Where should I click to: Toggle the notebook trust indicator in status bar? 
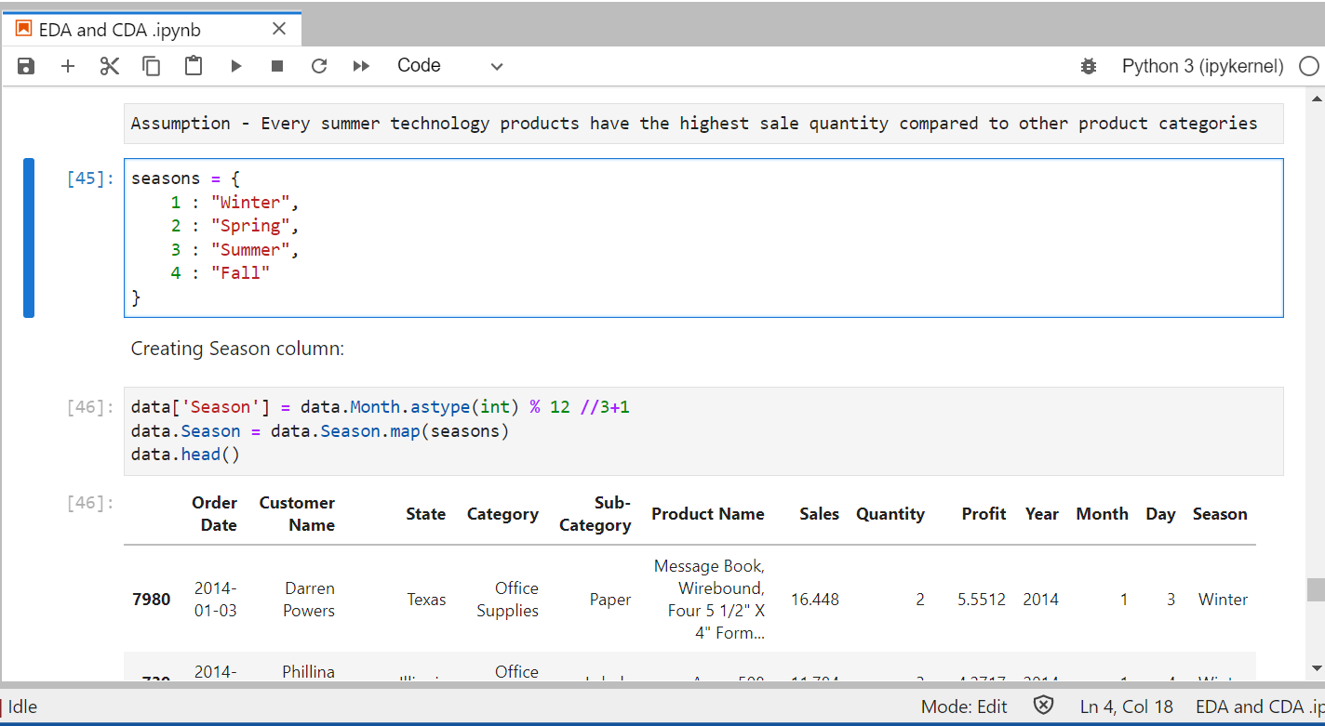coord(1044,706)
